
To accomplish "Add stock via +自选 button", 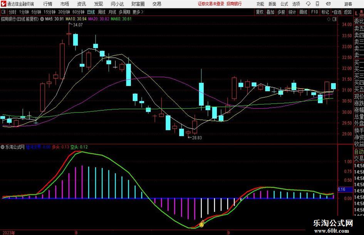I will point(337,12).
